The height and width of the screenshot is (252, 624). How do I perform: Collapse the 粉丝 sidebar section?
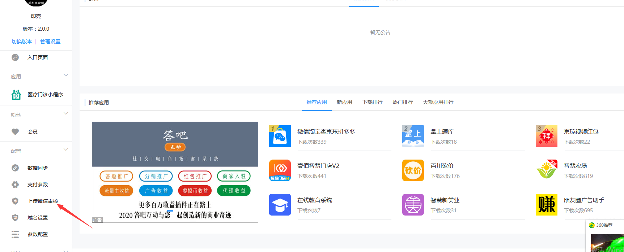point(66,113)
